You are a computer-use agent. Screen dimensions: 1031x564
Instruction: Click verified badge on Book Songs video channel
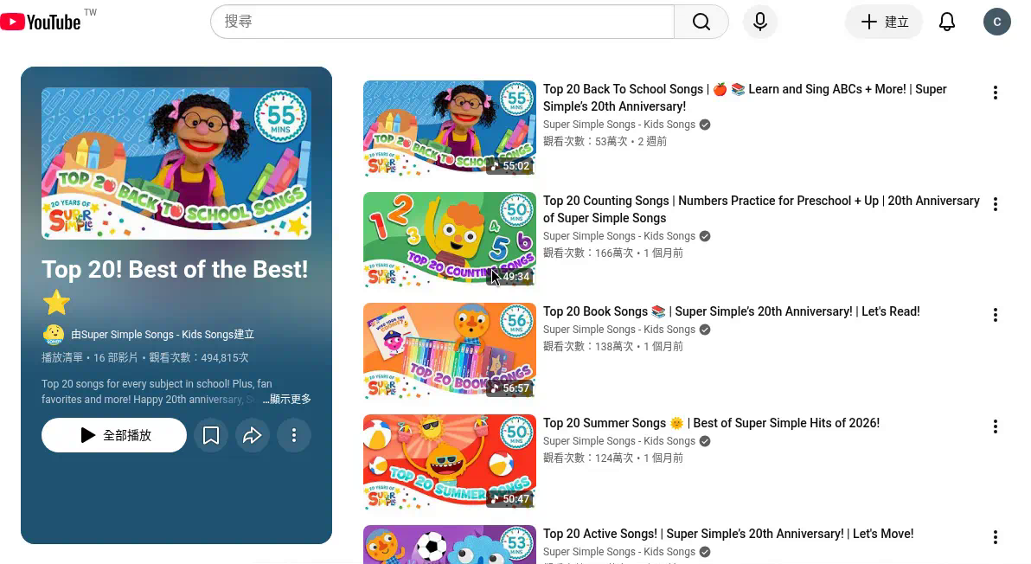705,330
